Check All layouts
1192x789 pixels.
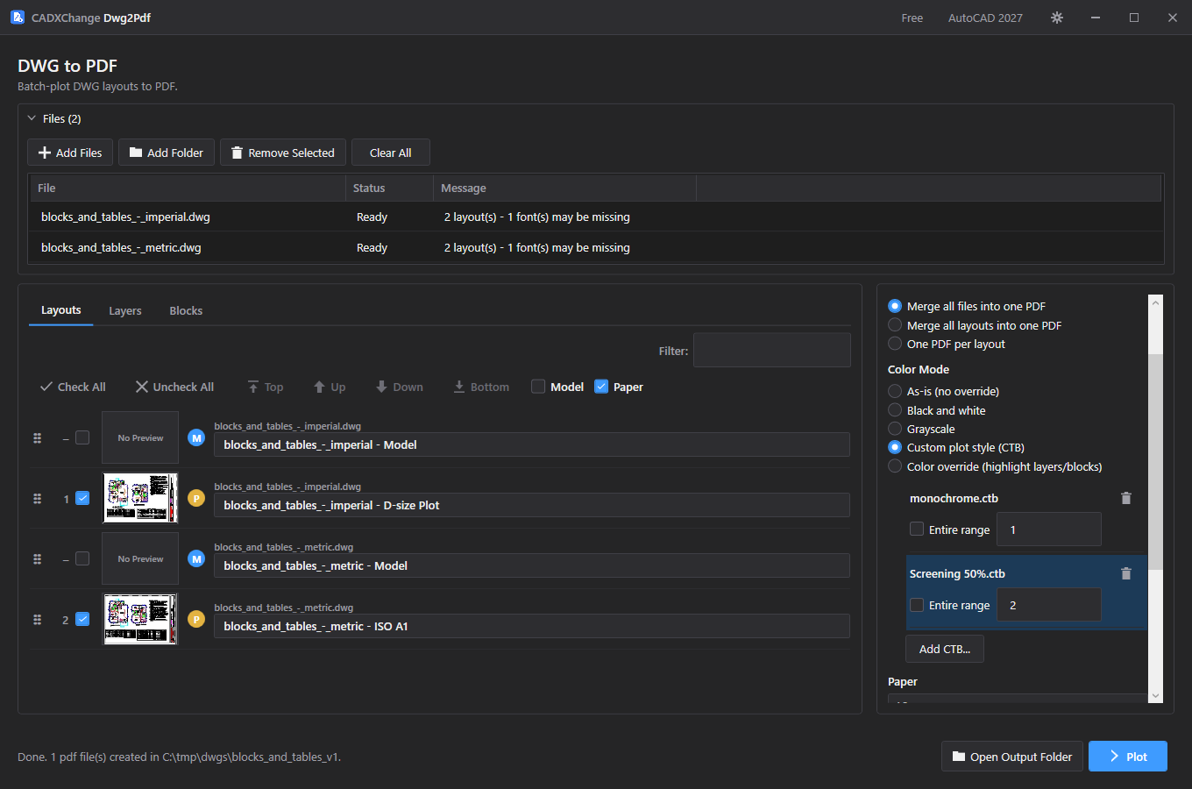[73, 387]
